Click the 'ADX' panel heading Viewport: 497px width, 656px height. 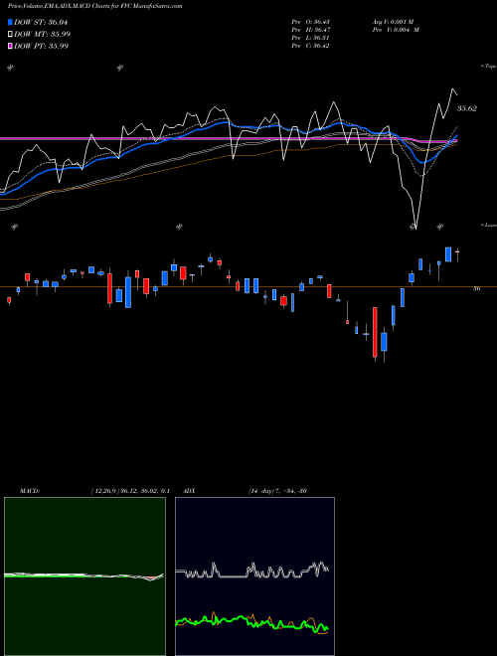[190, 491]
